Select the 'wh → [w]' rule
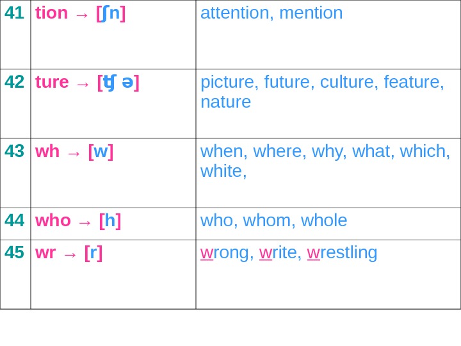The height and width of the screenshot is (346, 461). 74,151
